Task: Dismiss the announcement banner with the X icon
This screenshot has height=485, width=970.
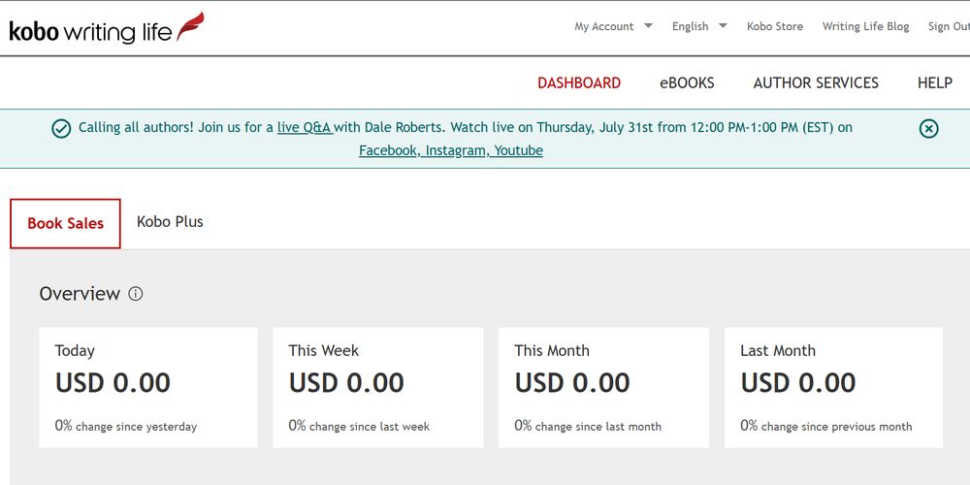Action: [928, 129]
